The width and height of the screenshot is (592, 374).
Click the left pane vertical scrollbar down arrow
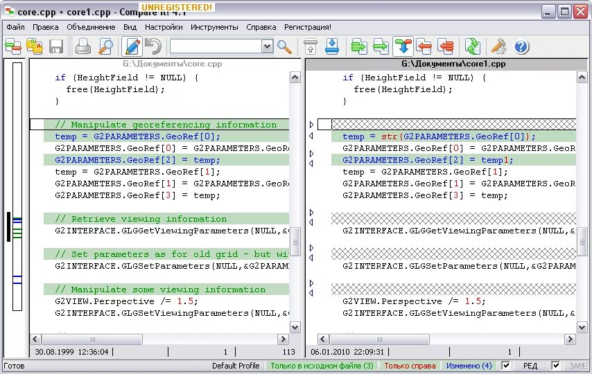[295, 327]
